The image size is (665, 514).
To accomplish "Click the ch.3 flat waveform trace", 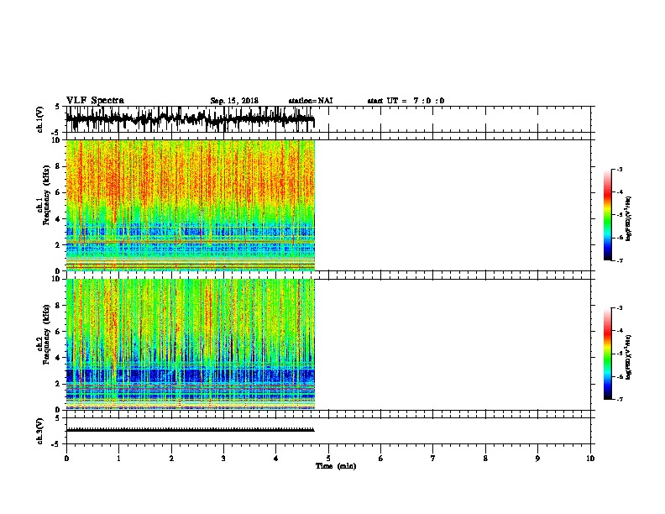I will [191, 430].
